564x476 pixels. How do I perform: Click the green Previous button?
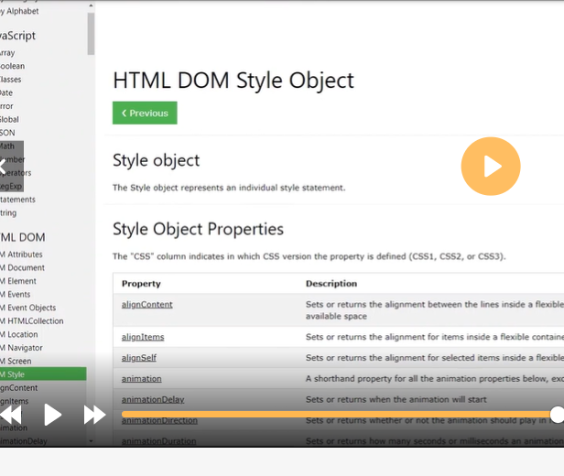tap(145, 114)
